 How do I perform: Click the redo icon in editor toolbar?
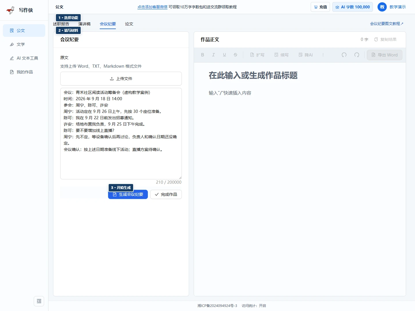[x=357, y=55]
